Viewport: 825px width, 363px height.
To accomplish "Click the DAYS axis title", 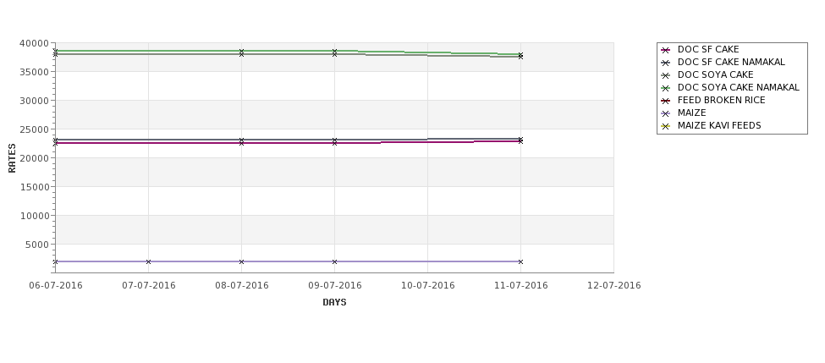I will 334,302.
